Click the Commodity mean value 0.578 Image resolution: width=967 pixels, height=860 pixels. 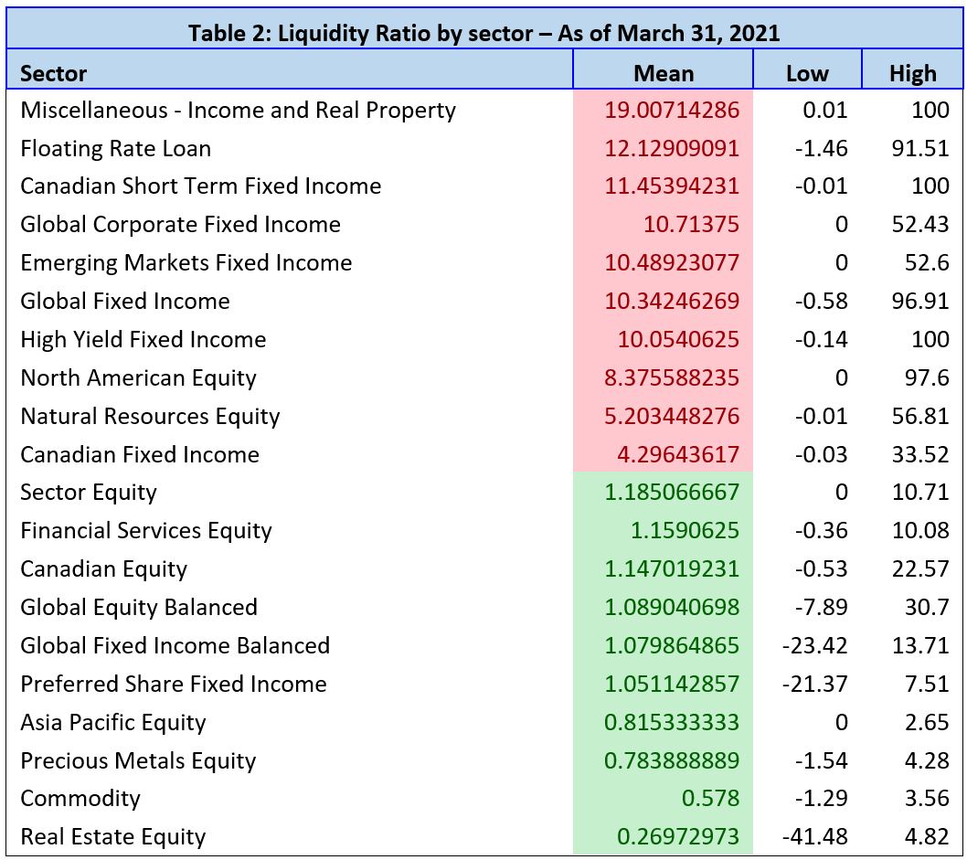click(x=710, y=799)
